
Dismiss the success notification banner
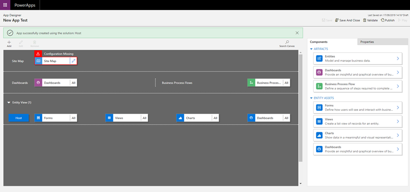click(x=297, y=33)
